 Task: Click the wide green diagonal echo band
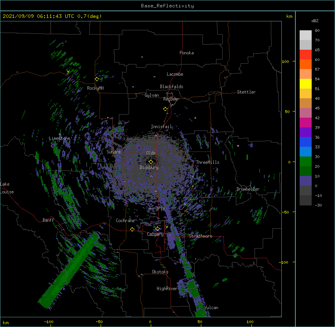70,270
